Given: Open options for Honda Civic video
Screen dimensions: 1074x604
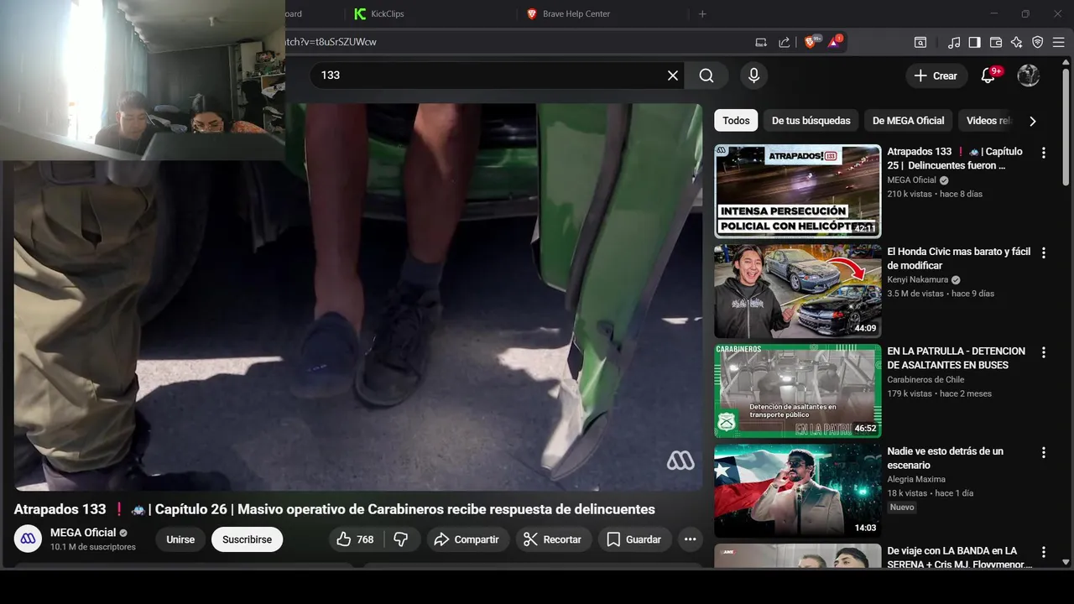Looking at the screenshot, I should pos(1044,253).
